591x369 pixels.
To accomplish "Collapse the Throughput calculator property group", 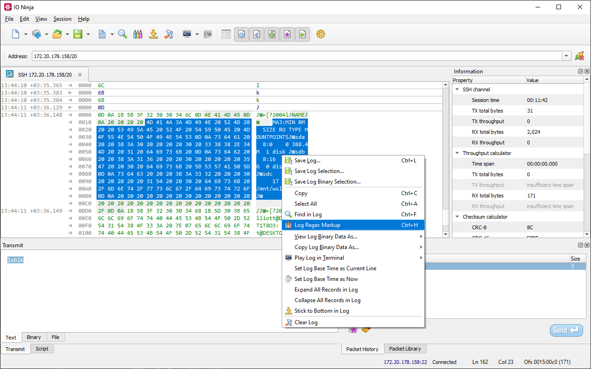I will (457, 153).
